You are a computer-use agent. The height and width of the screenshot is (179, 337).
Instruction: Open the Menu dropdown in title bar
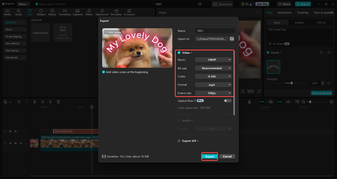click(x=23, y=4)
